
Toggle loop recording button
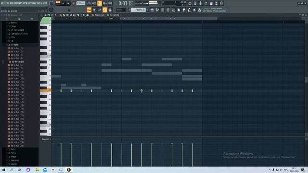click(110, 3)
